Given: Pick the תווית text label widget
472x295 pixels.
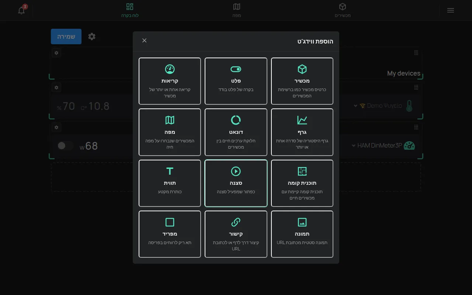Looking at the screenshot, I should [170, 183].
